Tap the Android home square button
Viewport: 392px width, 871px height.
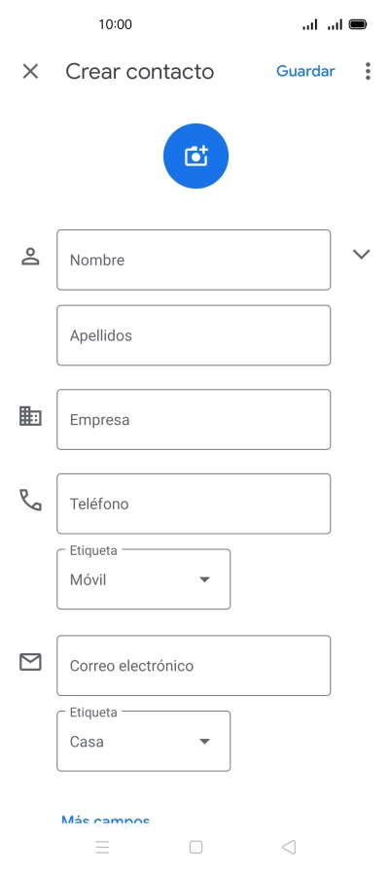coord(196,847)
